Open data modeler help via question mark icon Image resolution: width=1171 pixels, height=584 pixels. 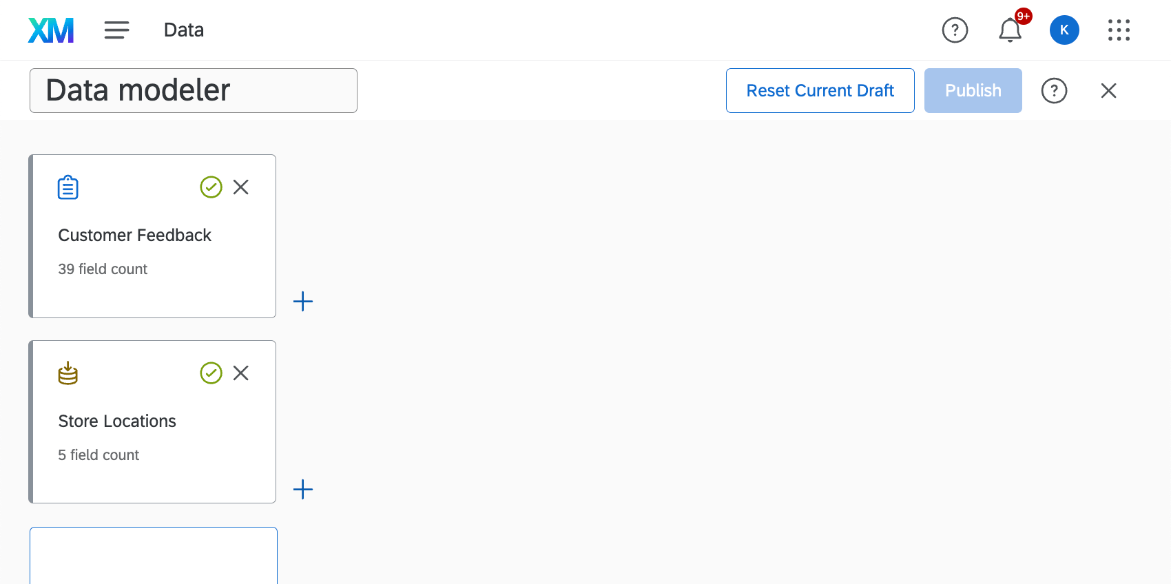click(1054, 90)
